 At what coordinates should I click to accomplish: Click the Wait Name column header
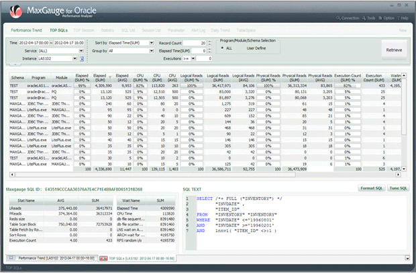pyautogui.click(x=131, y=201)
